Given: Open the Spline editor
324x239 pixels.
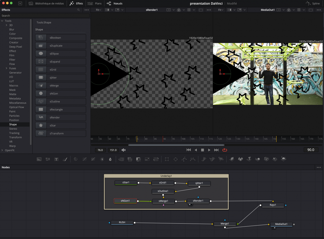Looking at the screenshot, I should click(313, 4).
